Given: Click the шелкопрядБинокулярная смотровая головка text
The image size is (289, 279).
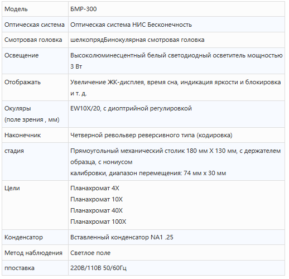Looking at the screenshot, I should tap(137, 40).
